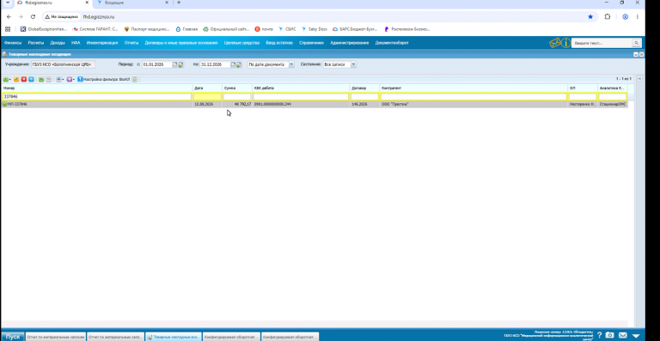
Task: Open the calendar picker for the end date
Action: [233, 64]
